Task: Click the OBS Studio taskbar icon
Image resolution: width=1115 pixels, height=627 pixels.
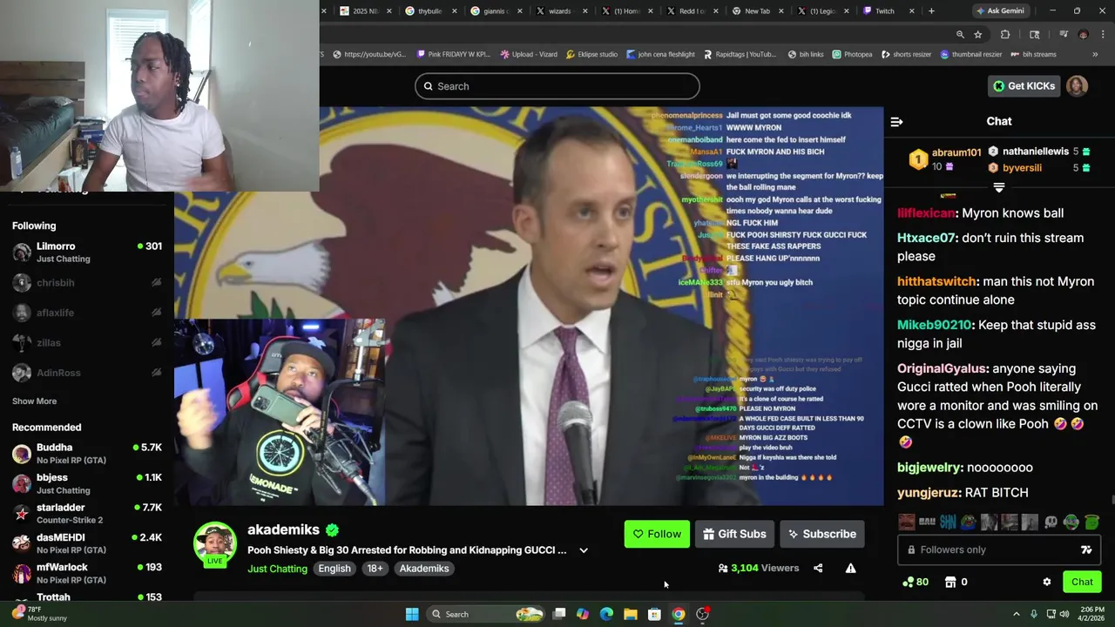Action: [702, 614]
